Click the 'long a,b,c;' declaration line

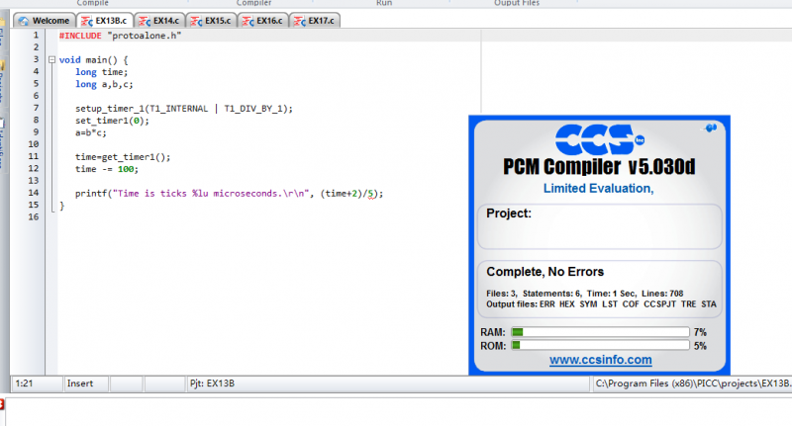coord(104,84)
